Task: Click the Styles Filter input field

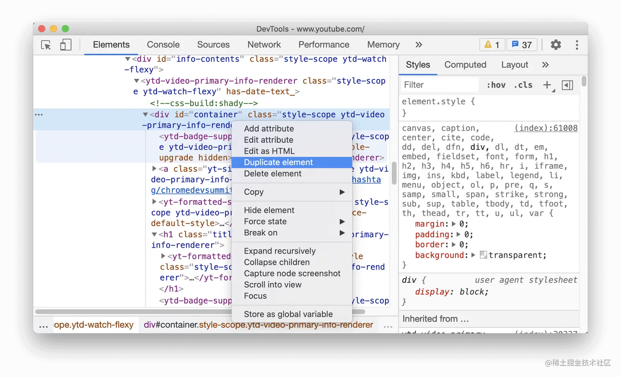Action: [439, 85]
